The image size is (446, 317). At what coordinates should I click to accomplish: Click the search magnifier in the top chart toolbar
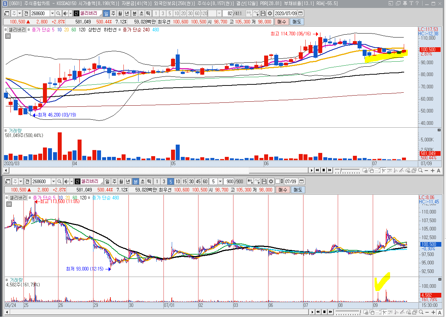(x=58, y=13)
